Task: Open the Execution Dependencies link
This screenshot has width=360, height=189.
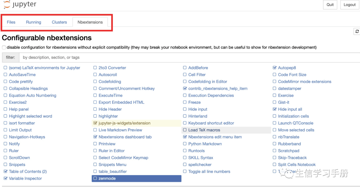Action: click(x=211, y=95)
